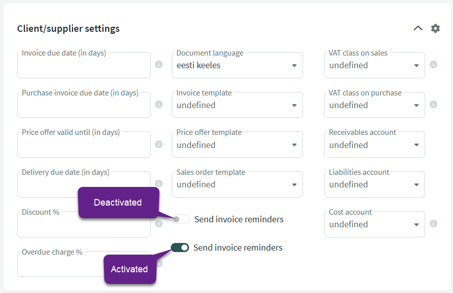Disable the activated Send invoice reminders toggle

[x=180, y=248]
